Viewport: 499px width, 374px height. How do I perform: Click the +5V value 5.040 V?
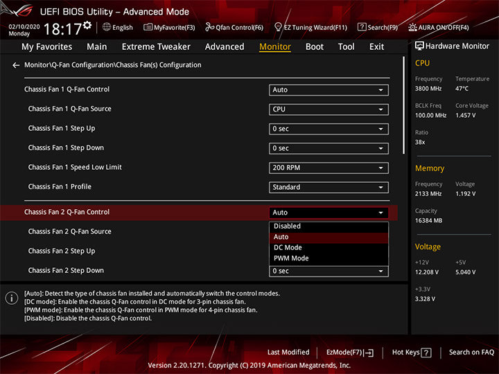click(x=465, y=272)
